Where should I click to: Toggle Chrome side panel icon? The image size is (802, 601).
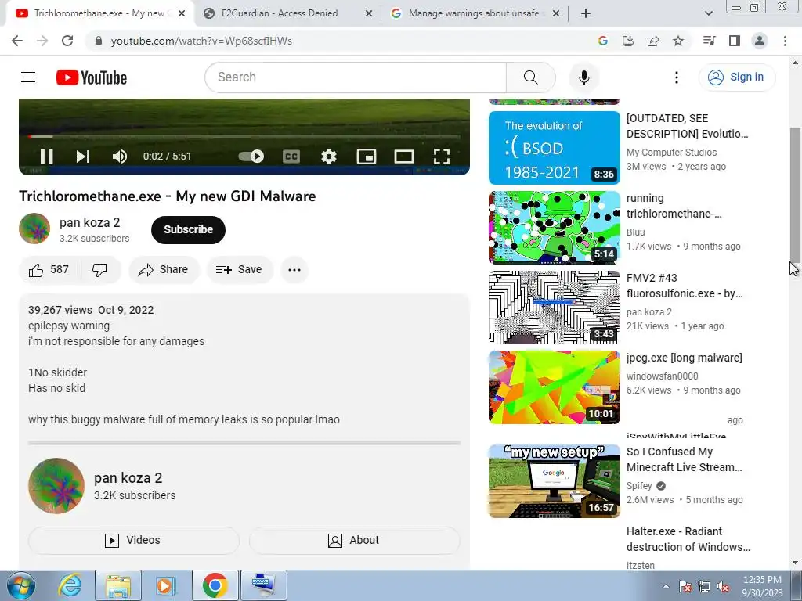pyautogui.click(x=735, y=41)
